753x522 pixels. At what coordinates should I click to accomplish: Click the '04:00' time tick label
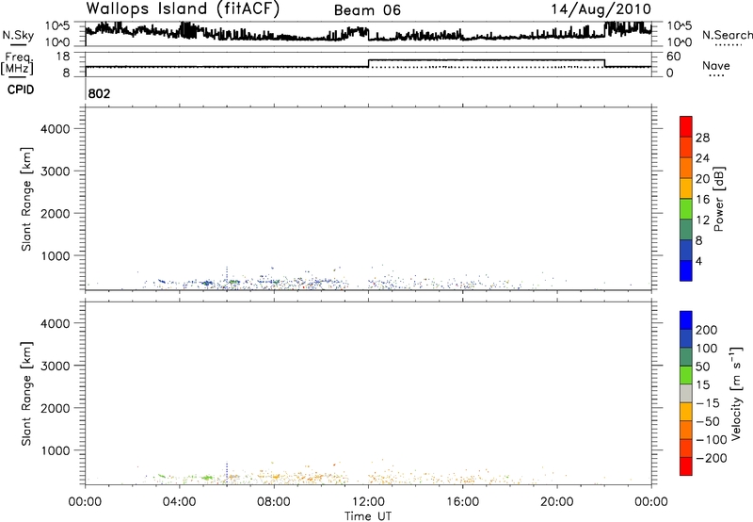click(180, 502)
